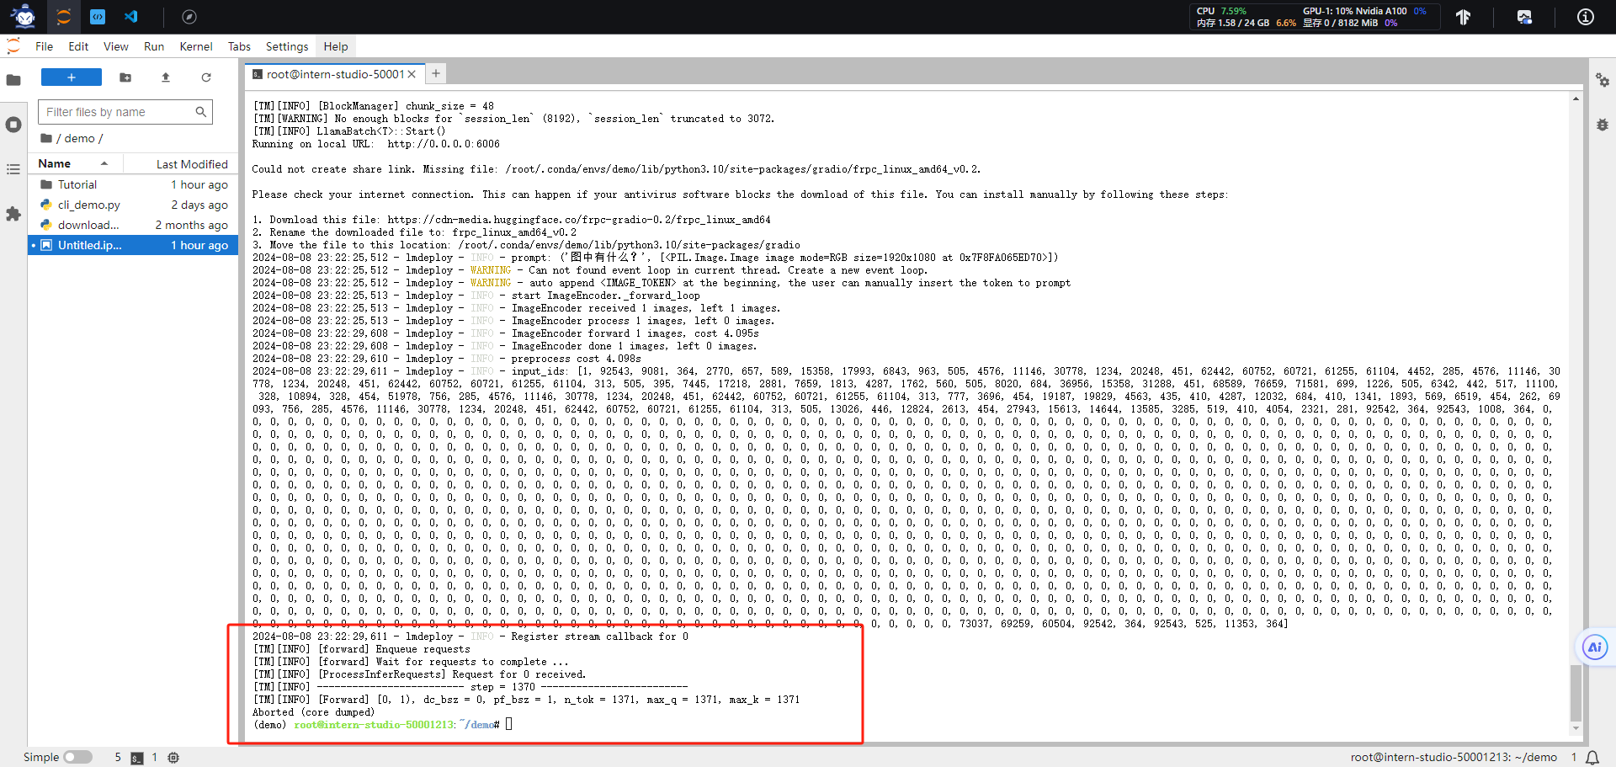
Task: Open the File menu
Action: tap(45, 46)
